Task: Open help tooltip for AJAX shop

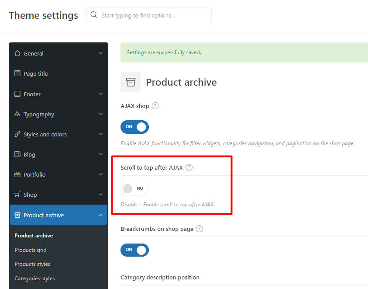Action: [155, 106]
